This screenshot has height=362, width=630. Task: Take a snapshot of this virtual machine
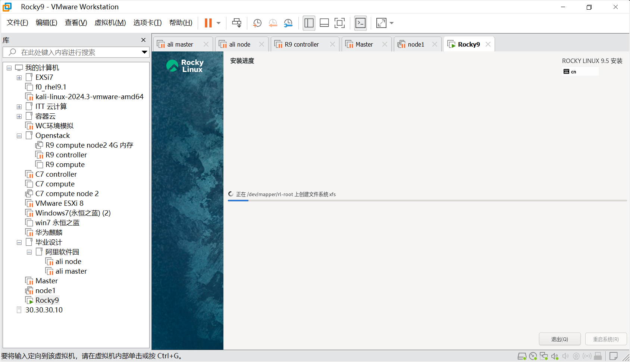point(257,23)
